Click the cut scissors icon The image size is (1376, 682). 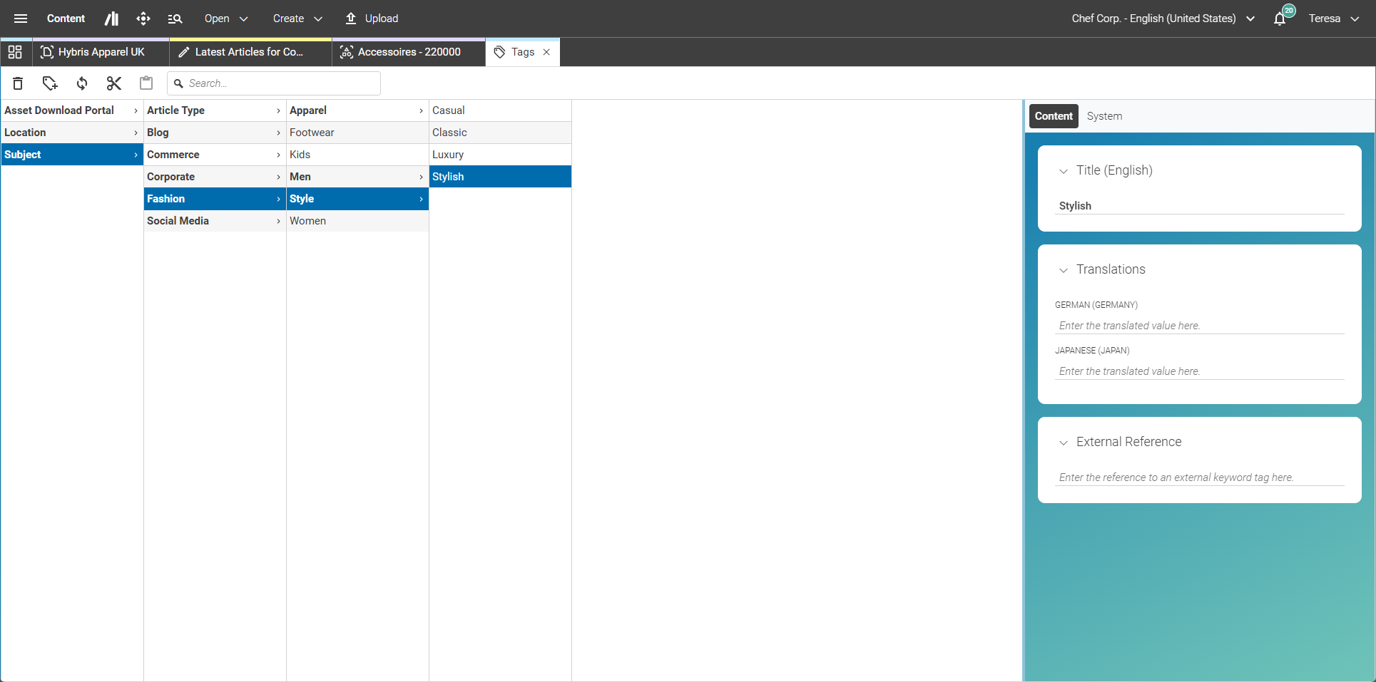pyautogui.click(x=114, y=83)
